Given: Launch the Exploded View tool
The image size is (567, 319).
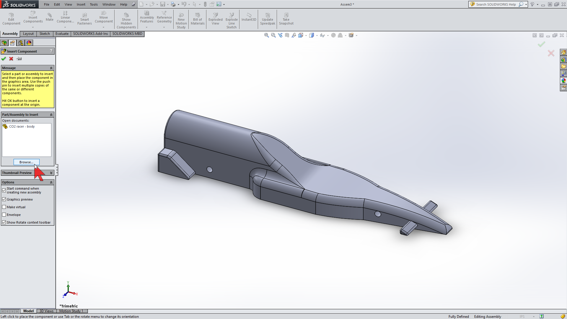Looking at the screenshot, I should point(215,19).
